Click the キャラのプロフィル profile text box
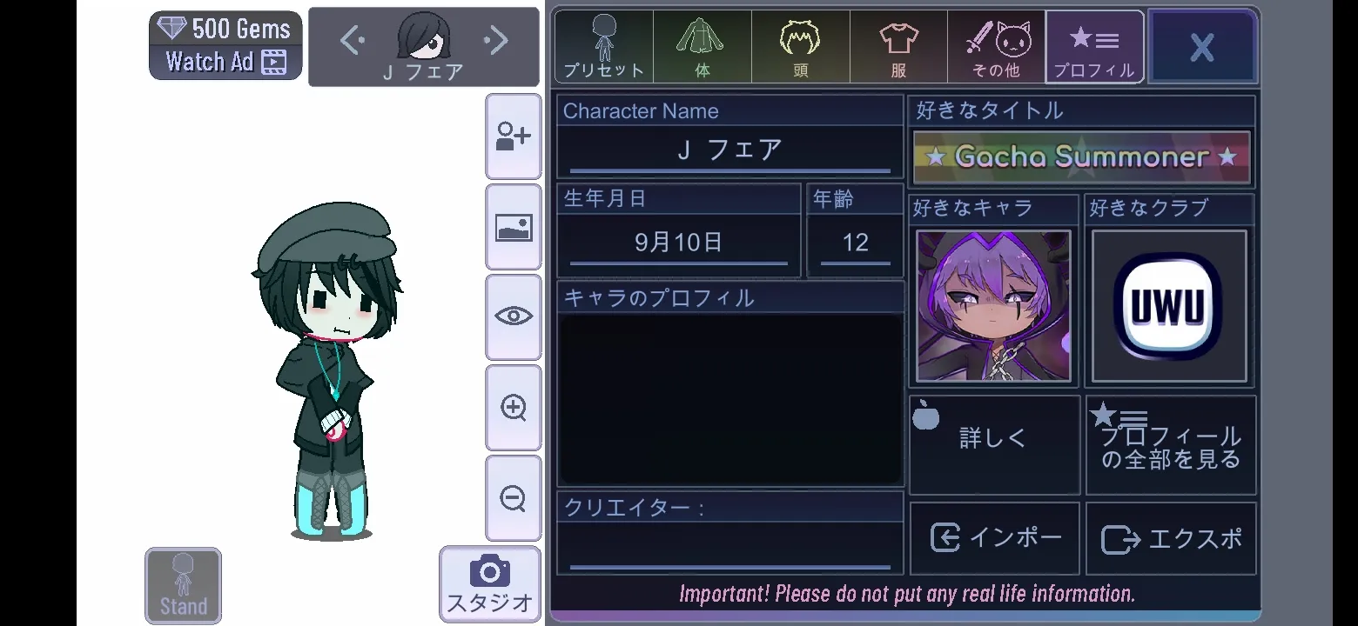The width and height of the screenshot is (1358, 626). [730, 399]
